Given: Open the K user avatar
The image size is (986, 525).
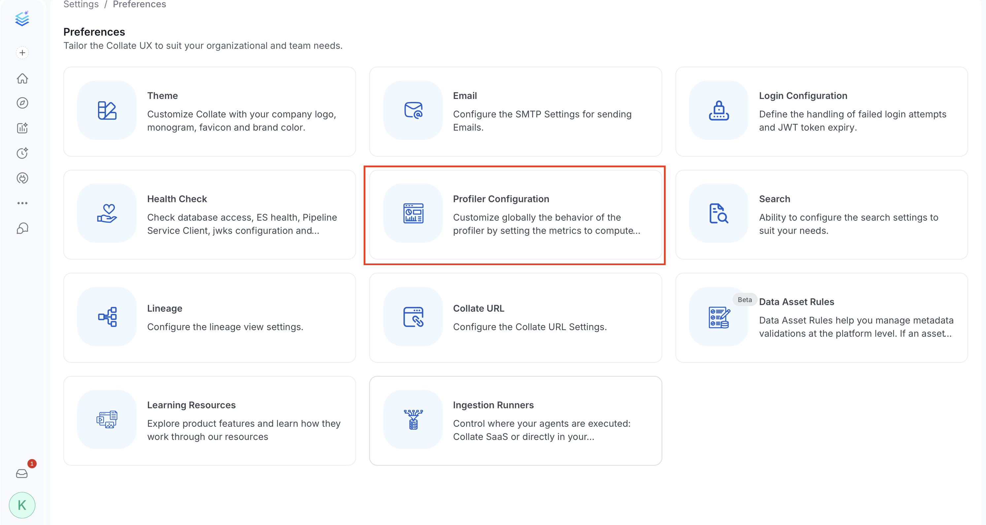Looking at the screenshot, I should pos(22,505).
